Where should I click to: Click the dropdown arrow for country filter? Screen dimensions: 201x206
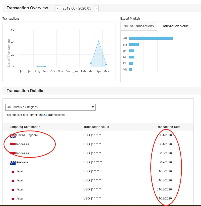(93, 107)
